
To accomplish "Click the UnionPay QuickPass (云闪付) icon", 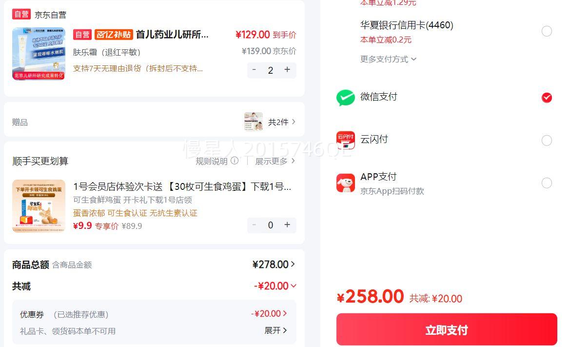I will point(345,140).
